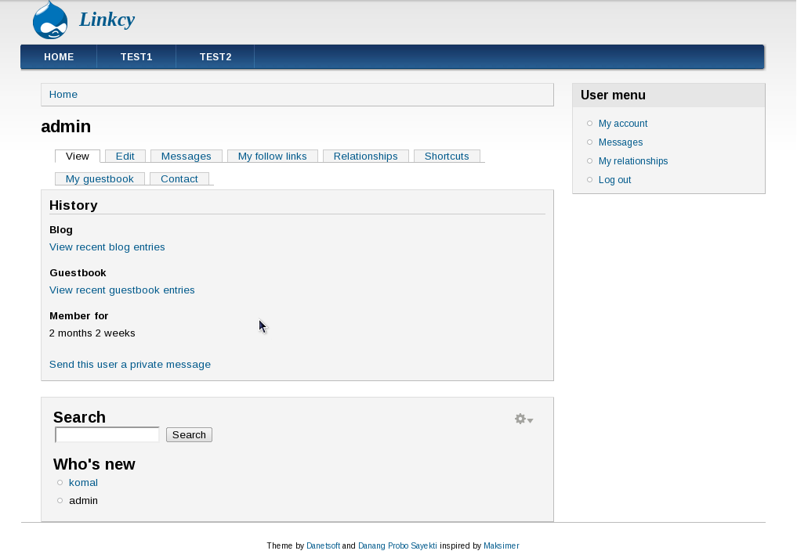Click the Blog label in History
Image resolution: width=797 pixels, height=558 pixels.
[x=61, y=229]
